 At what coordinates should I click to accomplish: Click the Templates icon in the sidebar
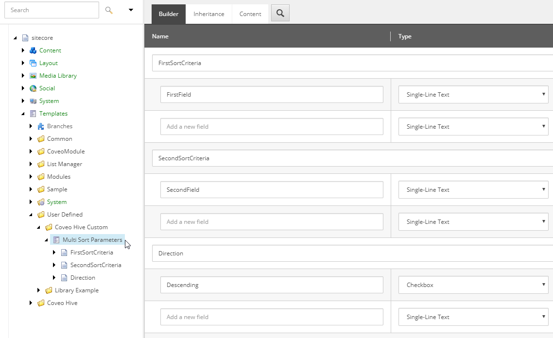coord(33,113)
